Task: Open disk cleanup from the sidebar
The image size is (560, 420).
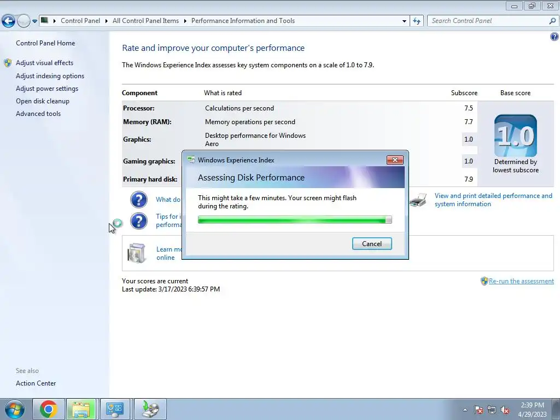Action: 43,101
